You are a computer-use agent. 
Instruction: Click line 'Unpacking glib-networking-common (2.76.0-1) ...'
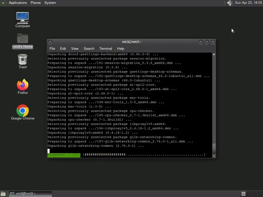(96, 146)
